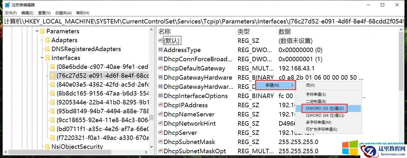Click the (默认) string value icon
Viewport: 407px width, 158px height.
click(160, 41)
